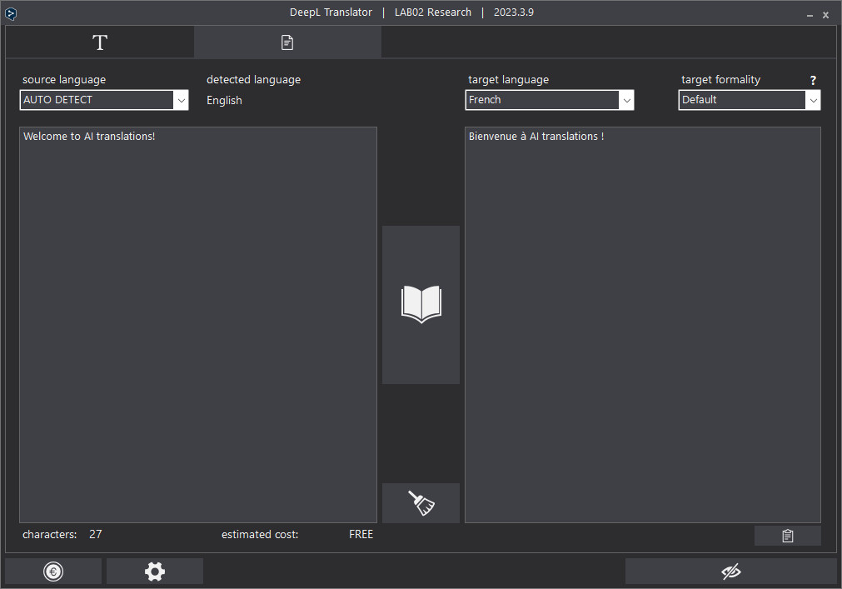Click the open book translate button
Viewport: 842px width, 589px height.
[x=421, y=304]
